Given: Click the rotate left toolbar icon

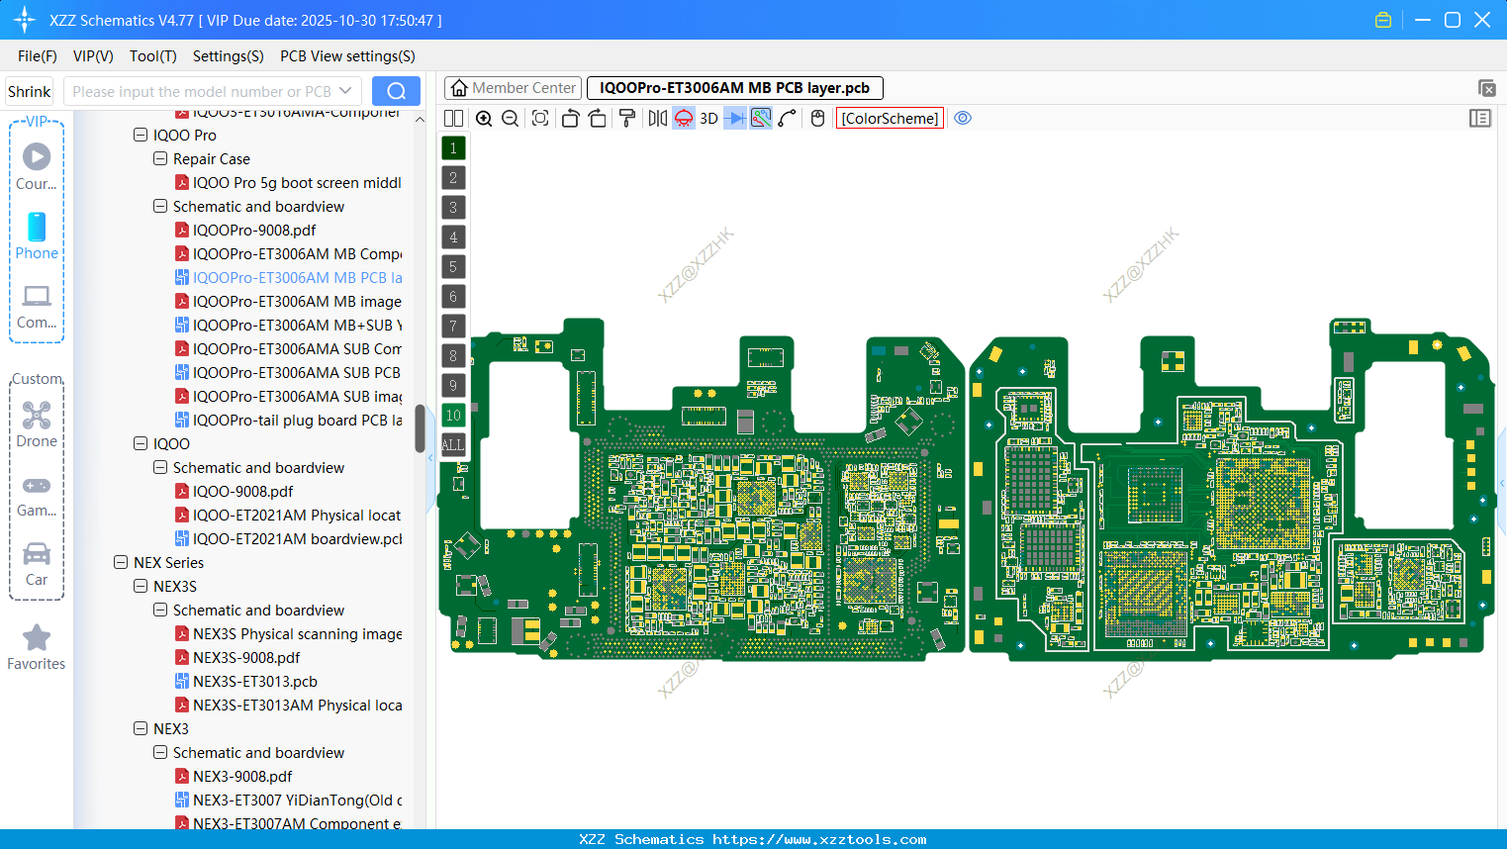Looking at the screenshot, I should tap(570, 118).
